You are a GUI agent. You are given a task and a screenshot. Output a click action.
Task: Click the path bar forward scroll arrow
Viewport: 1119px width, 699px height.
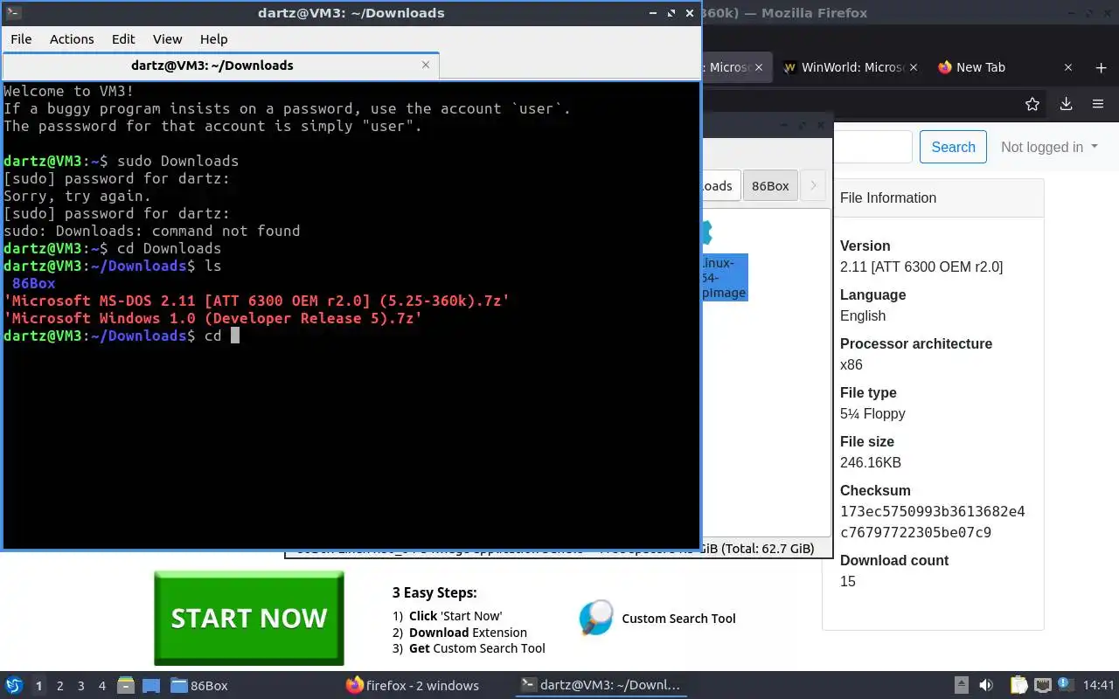[813, 185]
